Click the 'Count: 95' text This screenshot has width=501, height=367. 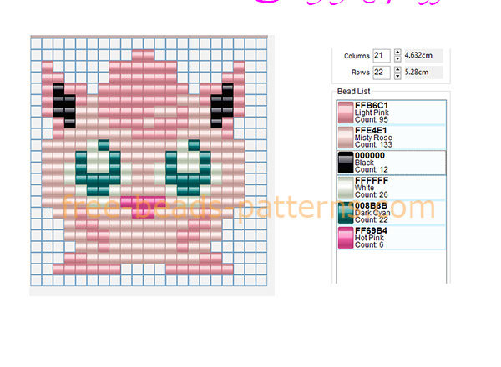pos(372,119)
